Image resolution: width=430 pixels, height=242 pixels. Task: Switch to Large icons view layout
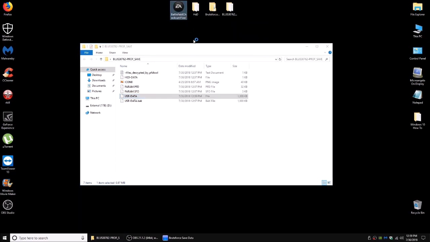329,183
